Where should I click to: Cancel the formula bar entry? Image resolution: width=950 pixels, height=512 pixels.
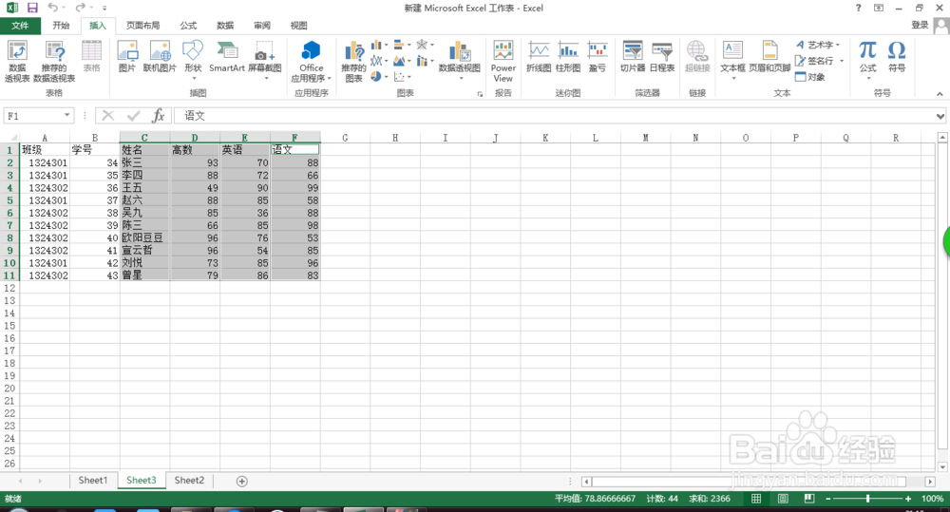108,115
